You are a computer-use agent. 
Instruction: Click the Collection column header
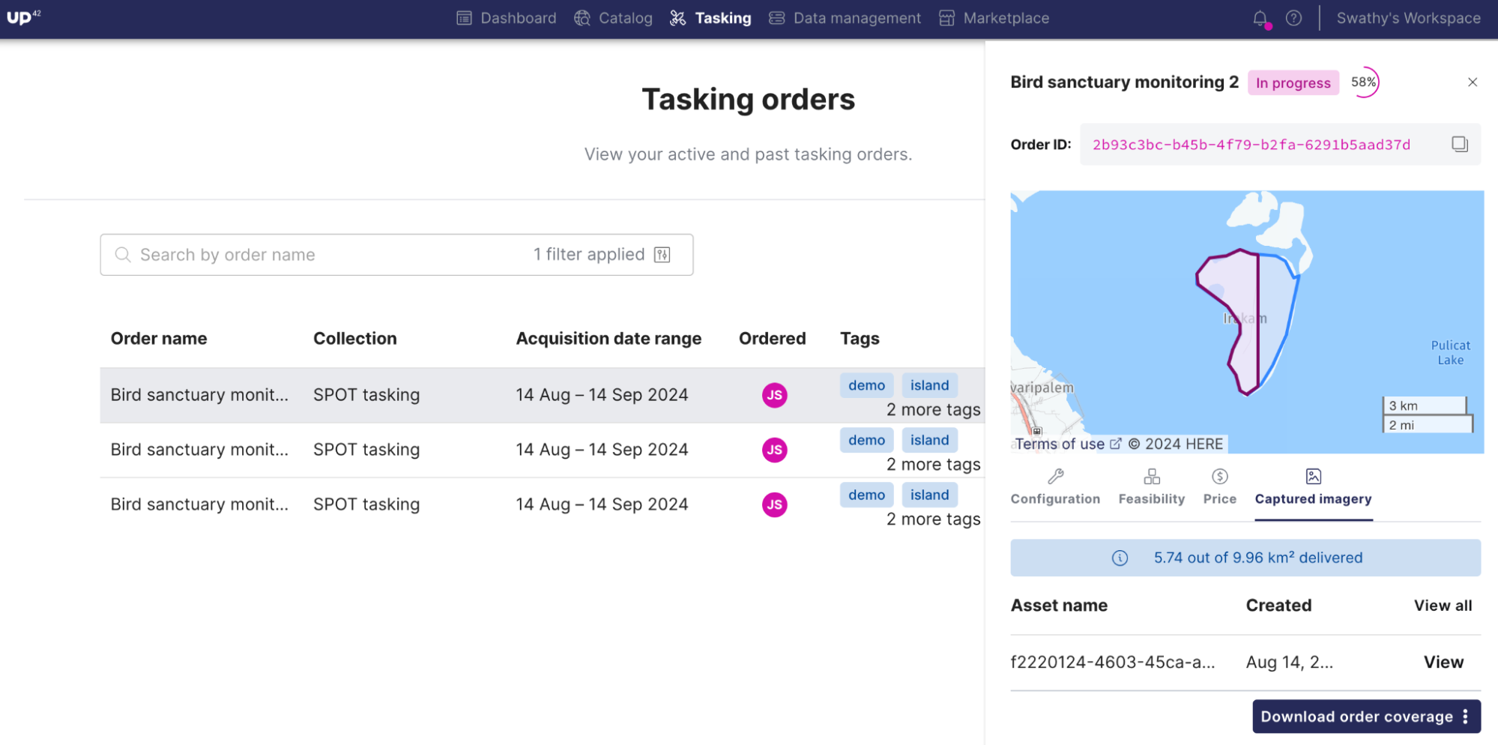[354, 339]
